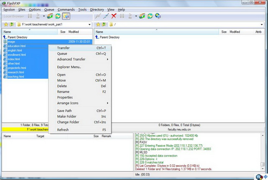The height and width of the screenshot is (180, 268).
Task: Click the right pane transfer queue play icon
Action: 130,16
